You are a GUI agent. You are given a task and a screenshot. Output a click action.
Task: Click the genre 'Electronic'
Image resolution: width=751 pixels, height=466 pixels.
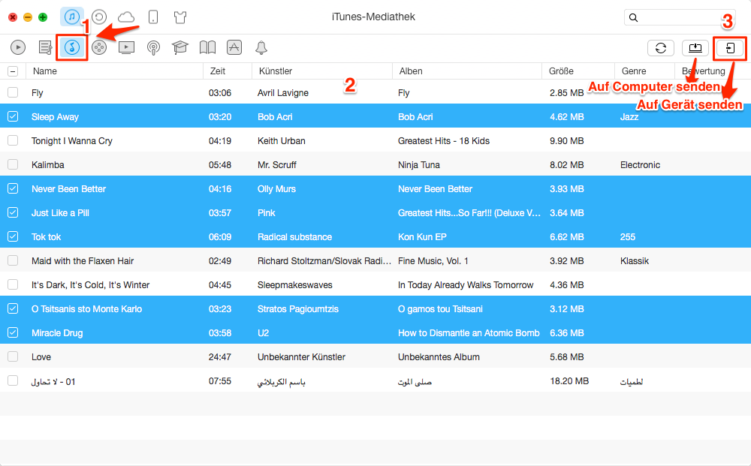[x=640, y=164]
